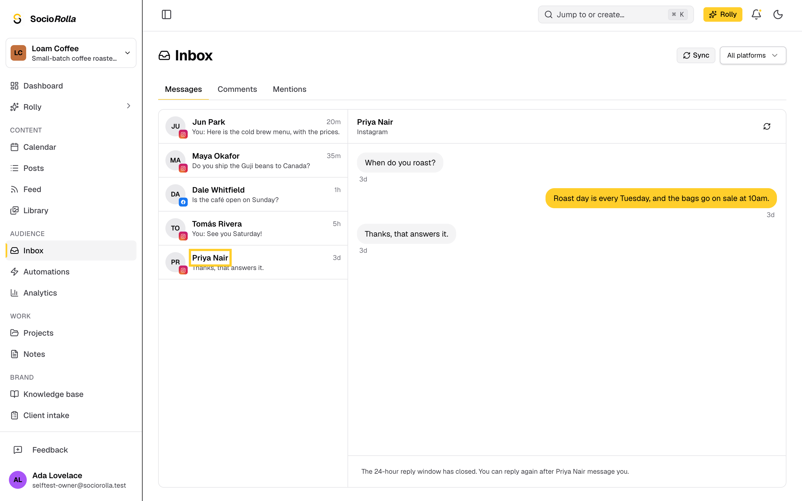Viewport: 802px width, 501px height.
Task: Open Client intake page
Action: pyautogui.click(x=71, y=415)
